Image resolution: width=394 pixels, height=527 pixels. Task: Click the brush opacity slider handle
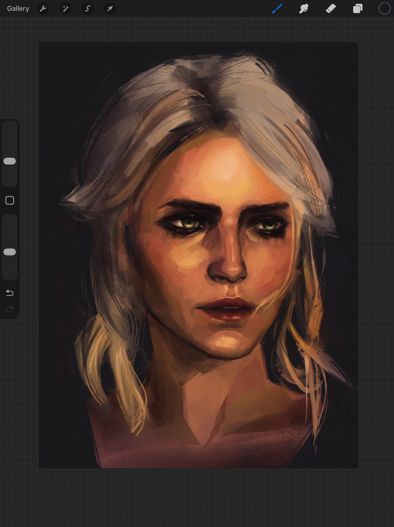[x=10, y=252]
